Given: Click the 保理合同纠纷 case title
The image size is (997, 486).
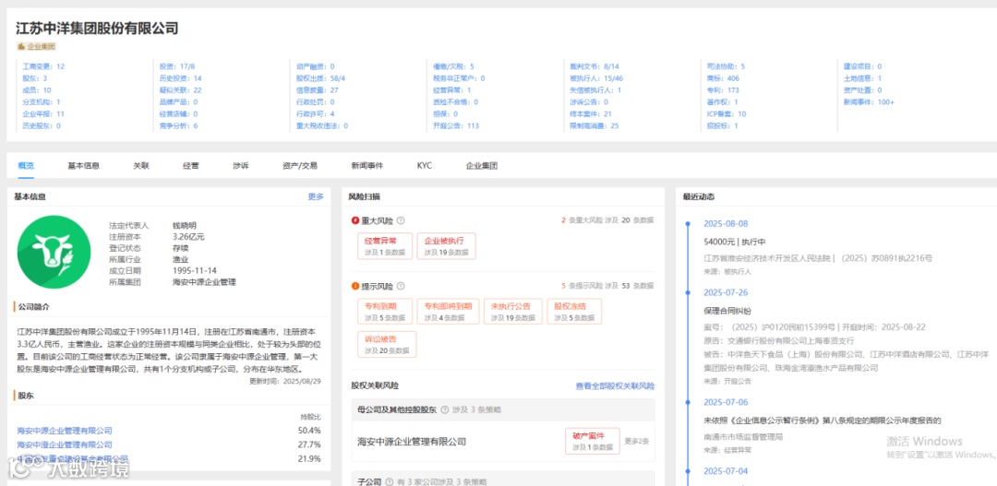Looking at the screenshot, I should point(727,311).
